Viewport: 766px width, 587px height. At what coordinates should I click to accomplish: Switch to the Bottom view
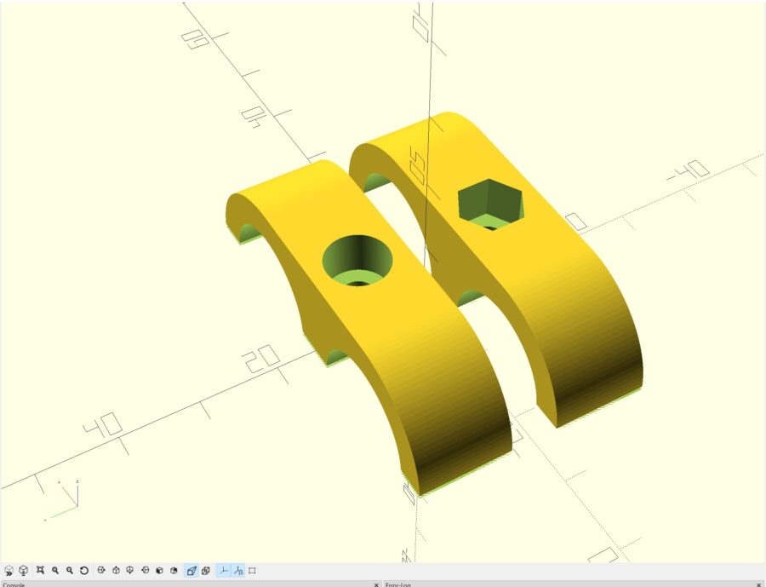pyautogui.click(x=130, y=571)
